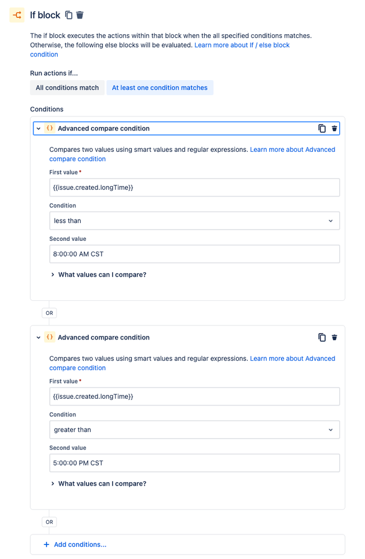Click the orange If block branch icon
Viewport: 365px width, 559px height.
(17, 15)
